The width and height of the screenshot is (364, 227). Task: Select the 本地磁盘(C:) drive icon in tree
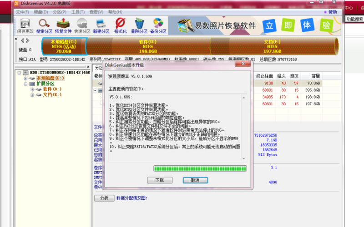[32, 78]
